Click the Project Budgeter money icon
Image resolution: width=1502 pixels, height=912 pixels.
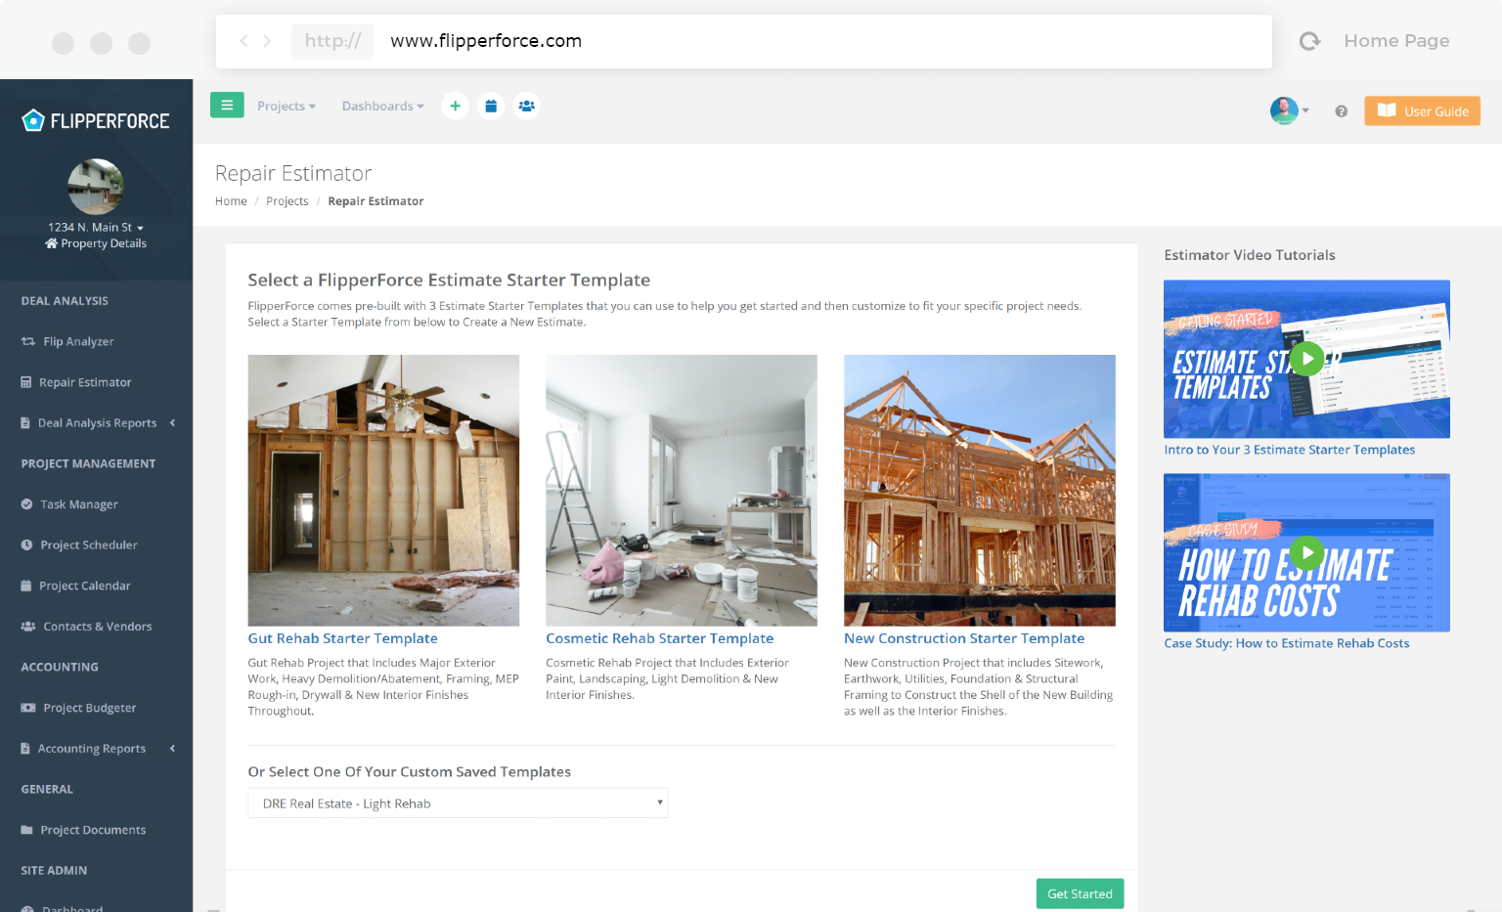(x=28, y=708)
